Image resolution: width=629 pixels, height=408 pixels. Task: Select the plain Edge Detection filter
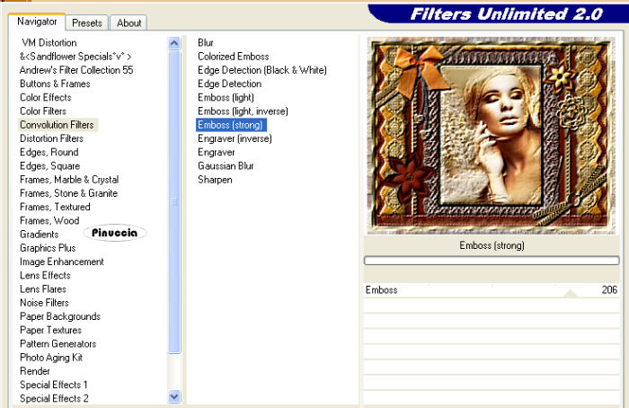coord(229,84)
